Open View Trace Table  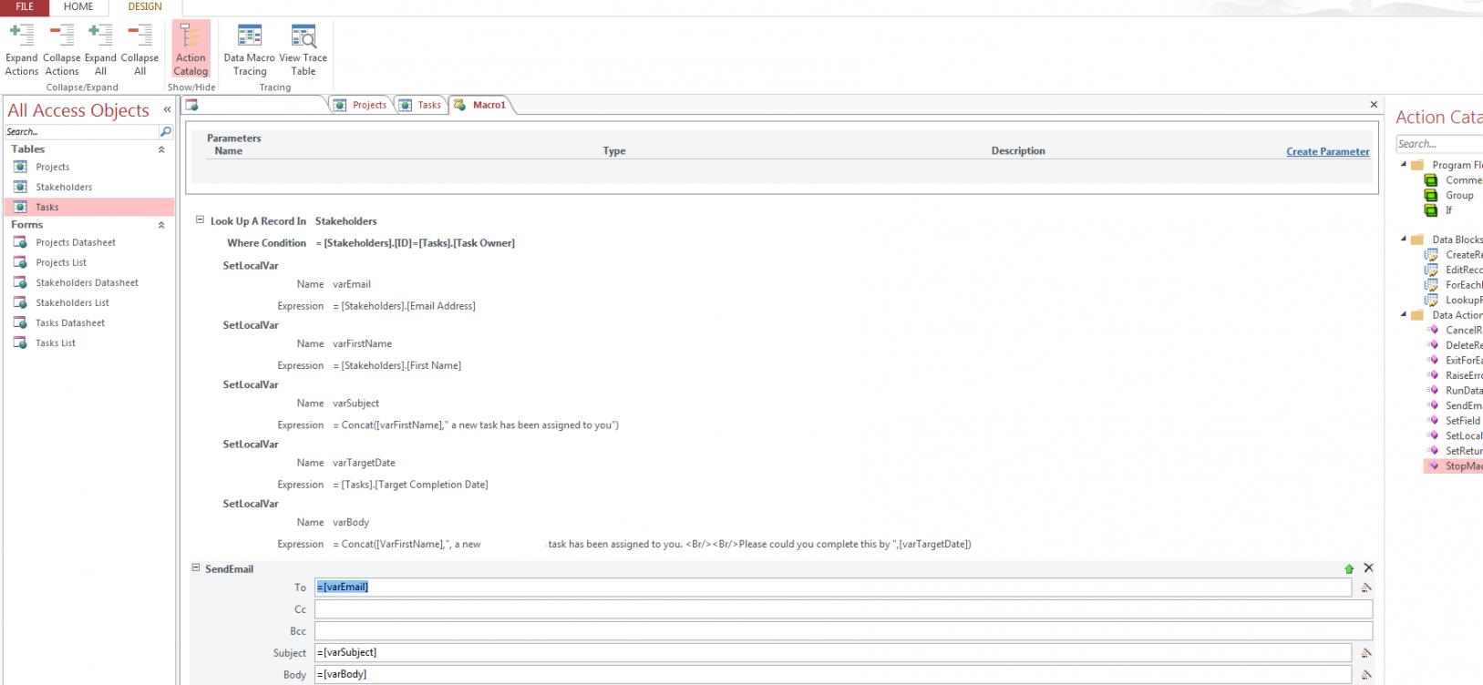tap(304, 49)
